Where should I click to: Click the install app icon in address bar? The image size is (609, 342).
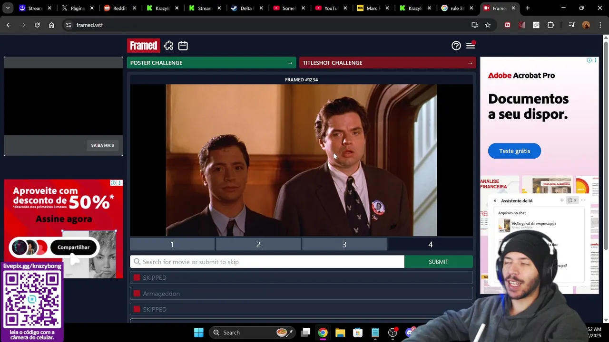tap(474, 25)
